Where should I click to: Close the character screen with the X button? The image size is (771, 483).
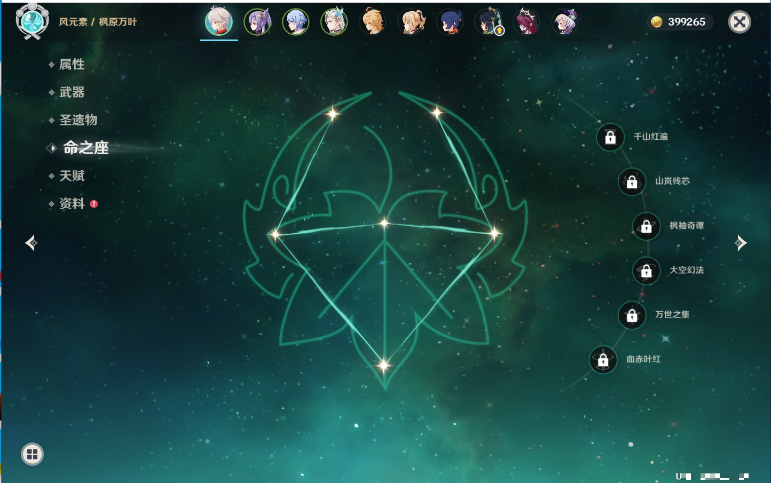739,22
